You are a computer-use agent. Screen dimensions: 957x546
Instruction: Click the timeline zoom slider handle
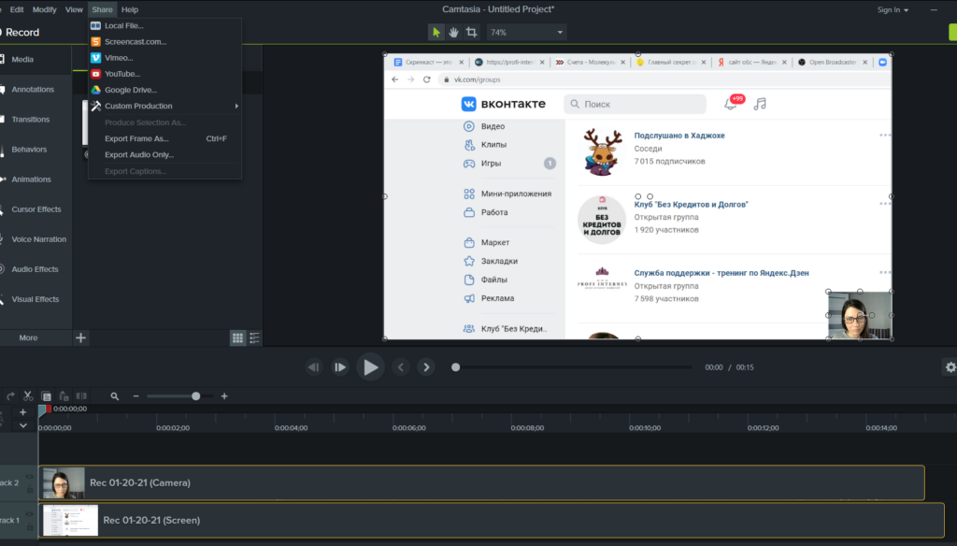tap(196, 396)
